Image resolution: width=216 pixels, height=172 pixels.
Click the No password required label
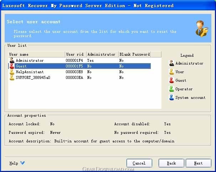137,132
